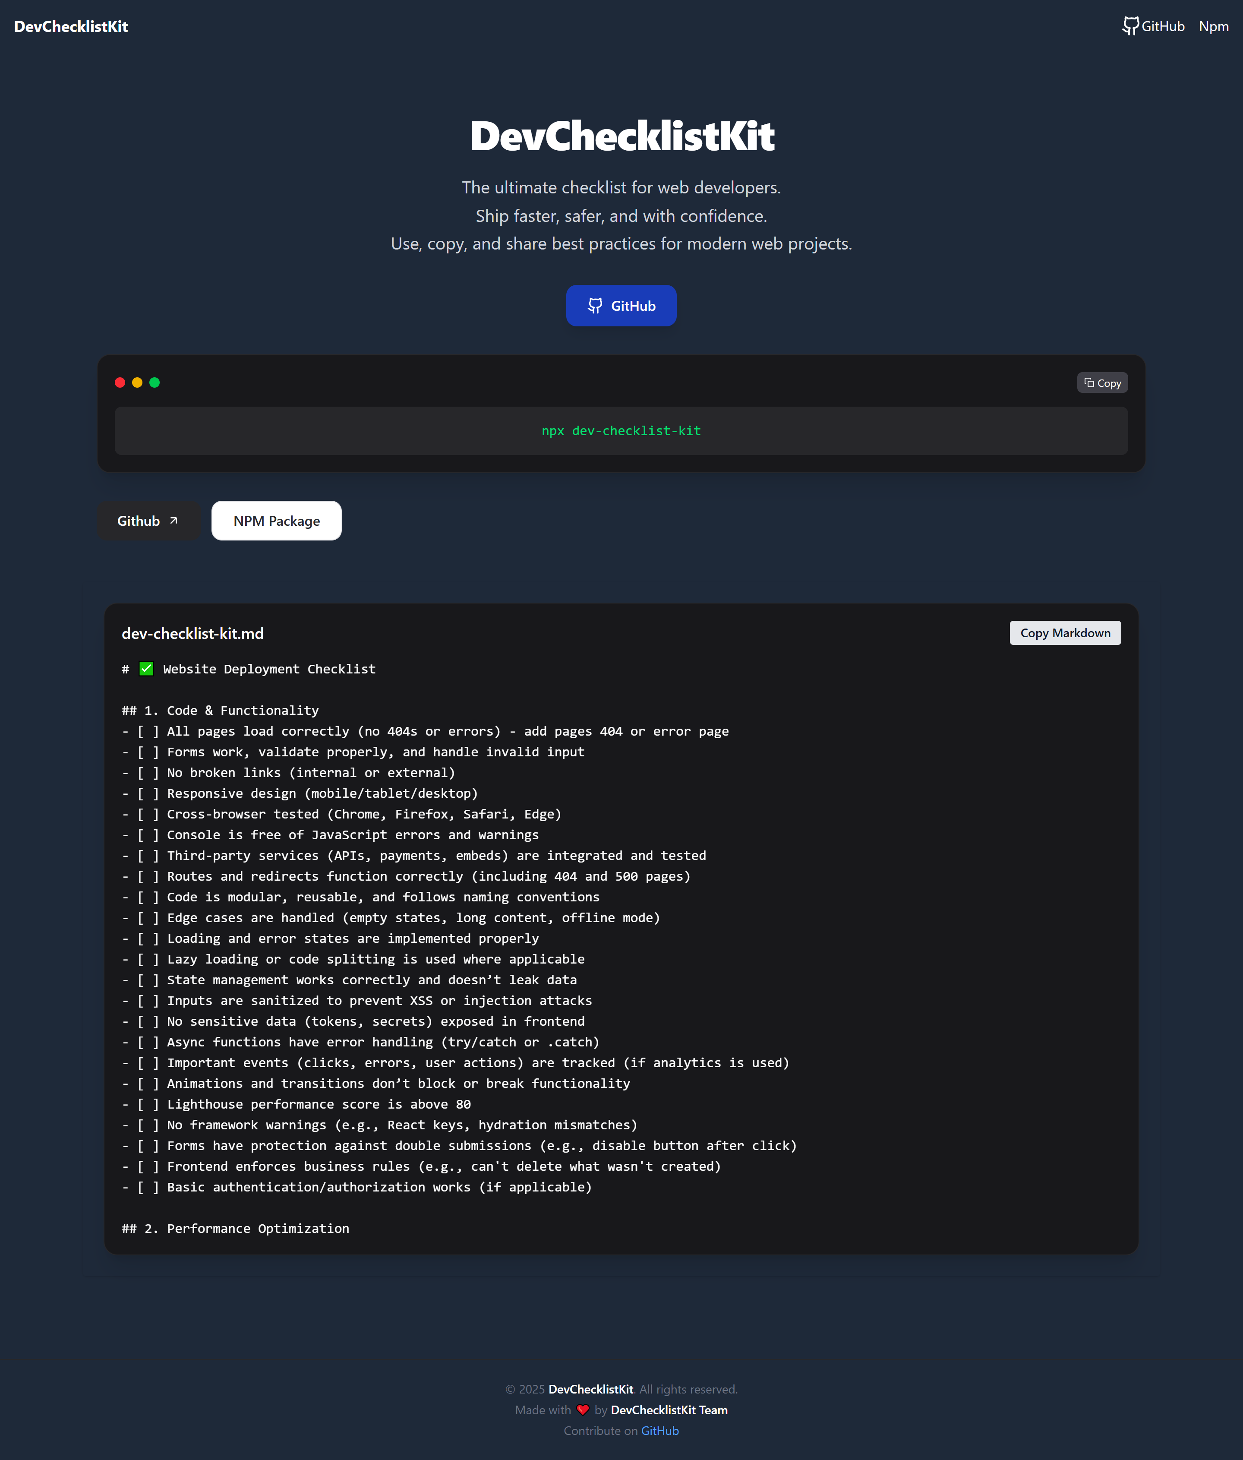Click the 'Basic authentication/authorization works' line
This screenshot has height=1460, width=1243.
tap(356, 1187)
